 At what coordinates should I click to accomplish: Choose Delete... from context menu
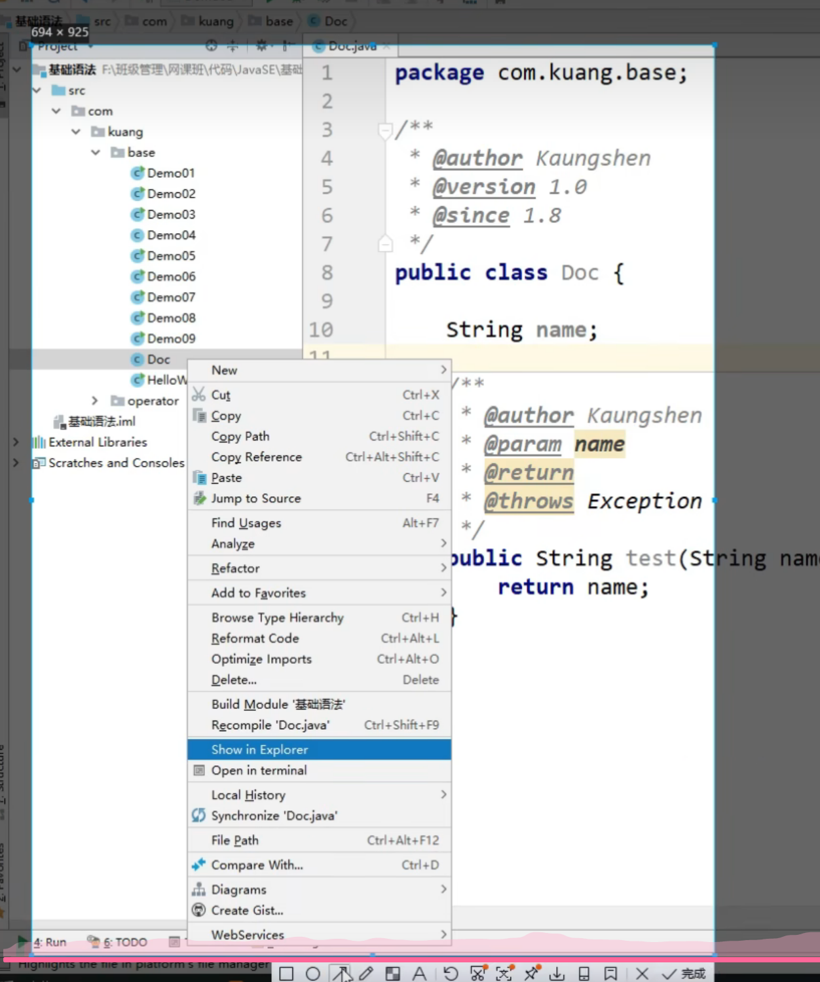click(320, 680)
